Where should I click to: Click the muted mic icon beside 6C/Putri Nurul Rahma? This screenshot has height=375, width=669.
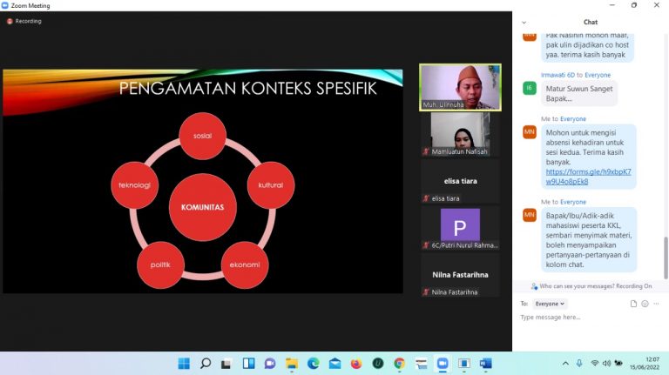(x=426, y=245)
